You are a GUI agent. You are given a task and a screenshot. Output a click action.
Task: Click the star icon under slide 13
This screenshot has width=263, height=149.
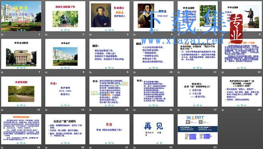[2, 110]
